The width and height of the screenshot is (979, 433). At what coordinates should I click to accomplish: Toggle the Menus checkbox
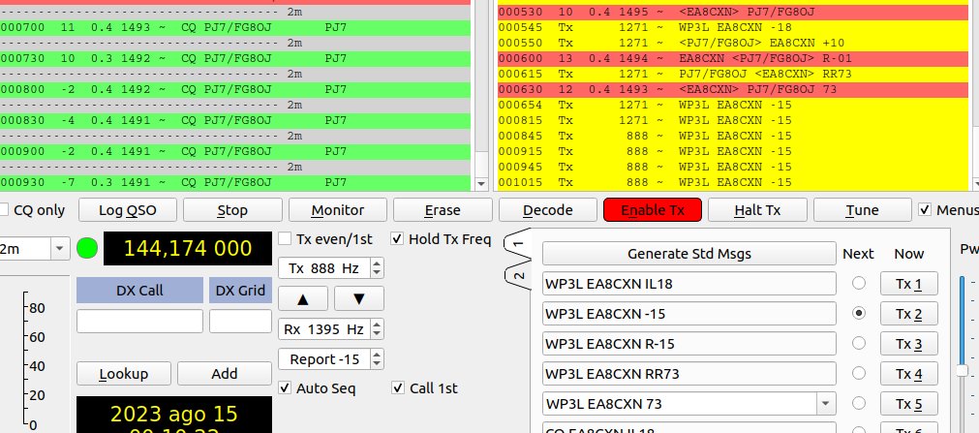pyautogui.click(x=925, y=210)
